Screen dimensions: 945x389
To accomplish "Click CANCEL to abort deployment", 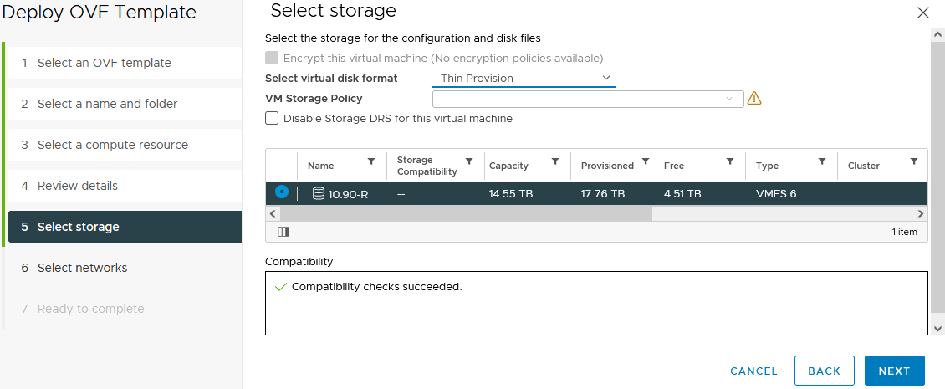I will [x=753, y=371].
